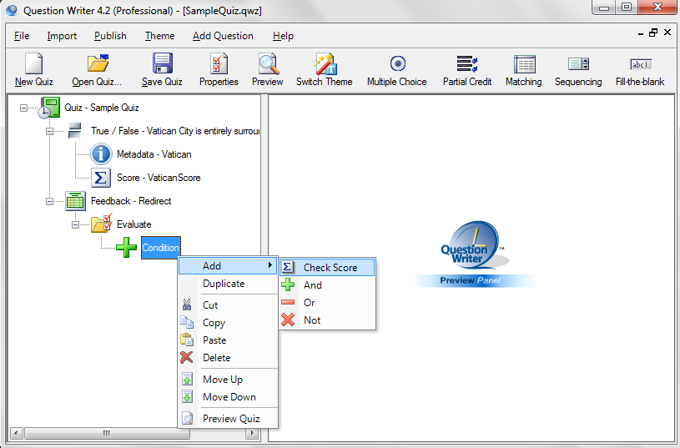Screen dimensions: 680x448
Task: Click the Feedback table icon
Action: pos(75,201)
